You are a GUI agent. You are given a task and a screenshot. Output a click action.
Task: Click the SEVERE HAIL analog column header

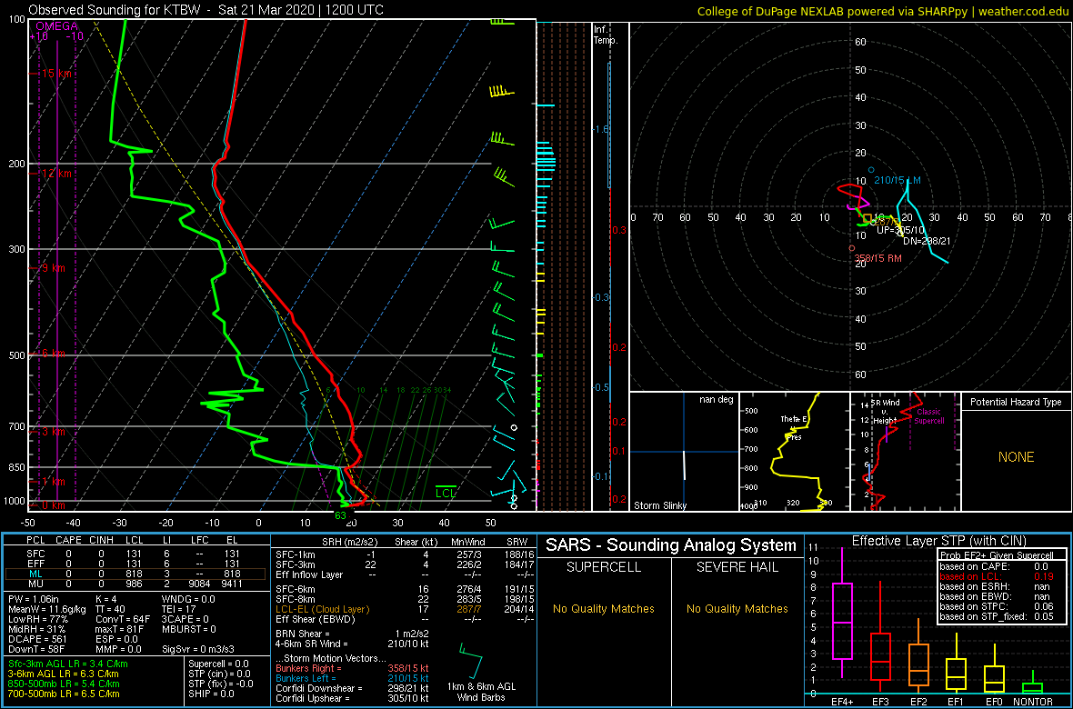tap(737, 568)
